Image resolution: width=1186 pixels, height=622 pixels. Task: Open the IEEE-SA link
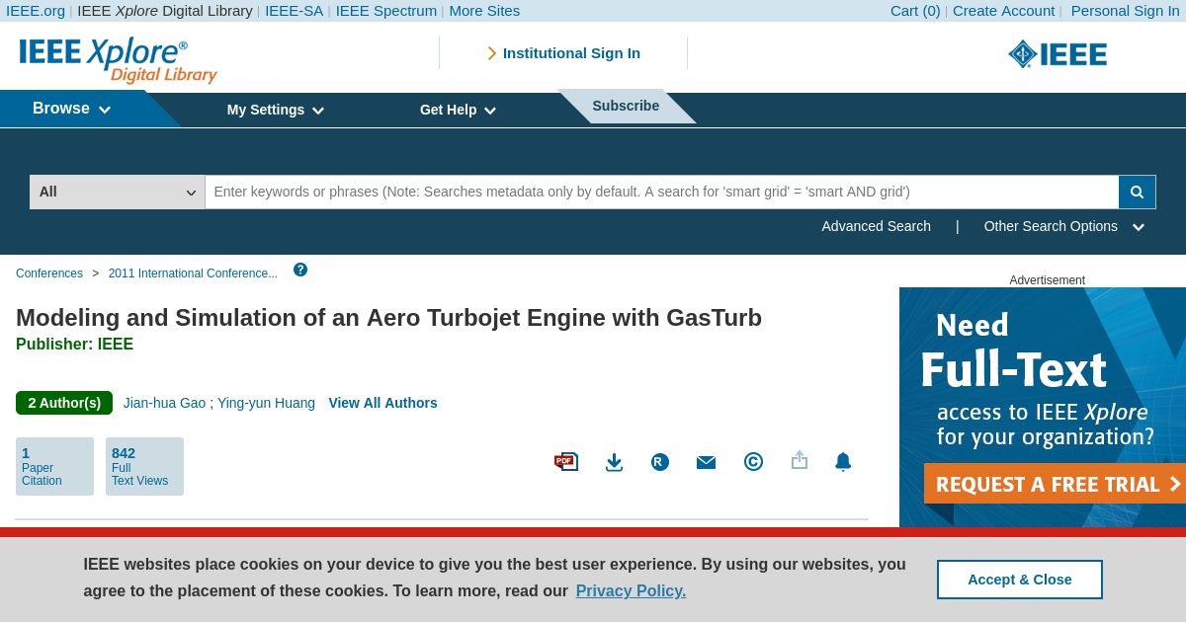(x=294, y=11)
